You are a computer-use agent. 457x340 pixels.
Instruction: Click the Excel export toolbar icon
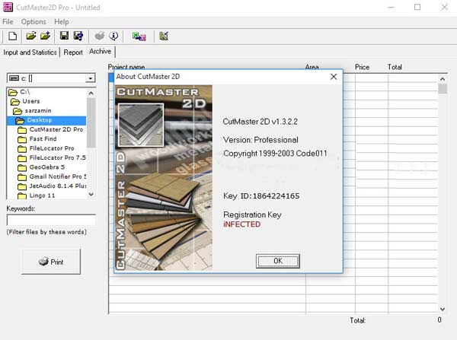coord(139,36)
